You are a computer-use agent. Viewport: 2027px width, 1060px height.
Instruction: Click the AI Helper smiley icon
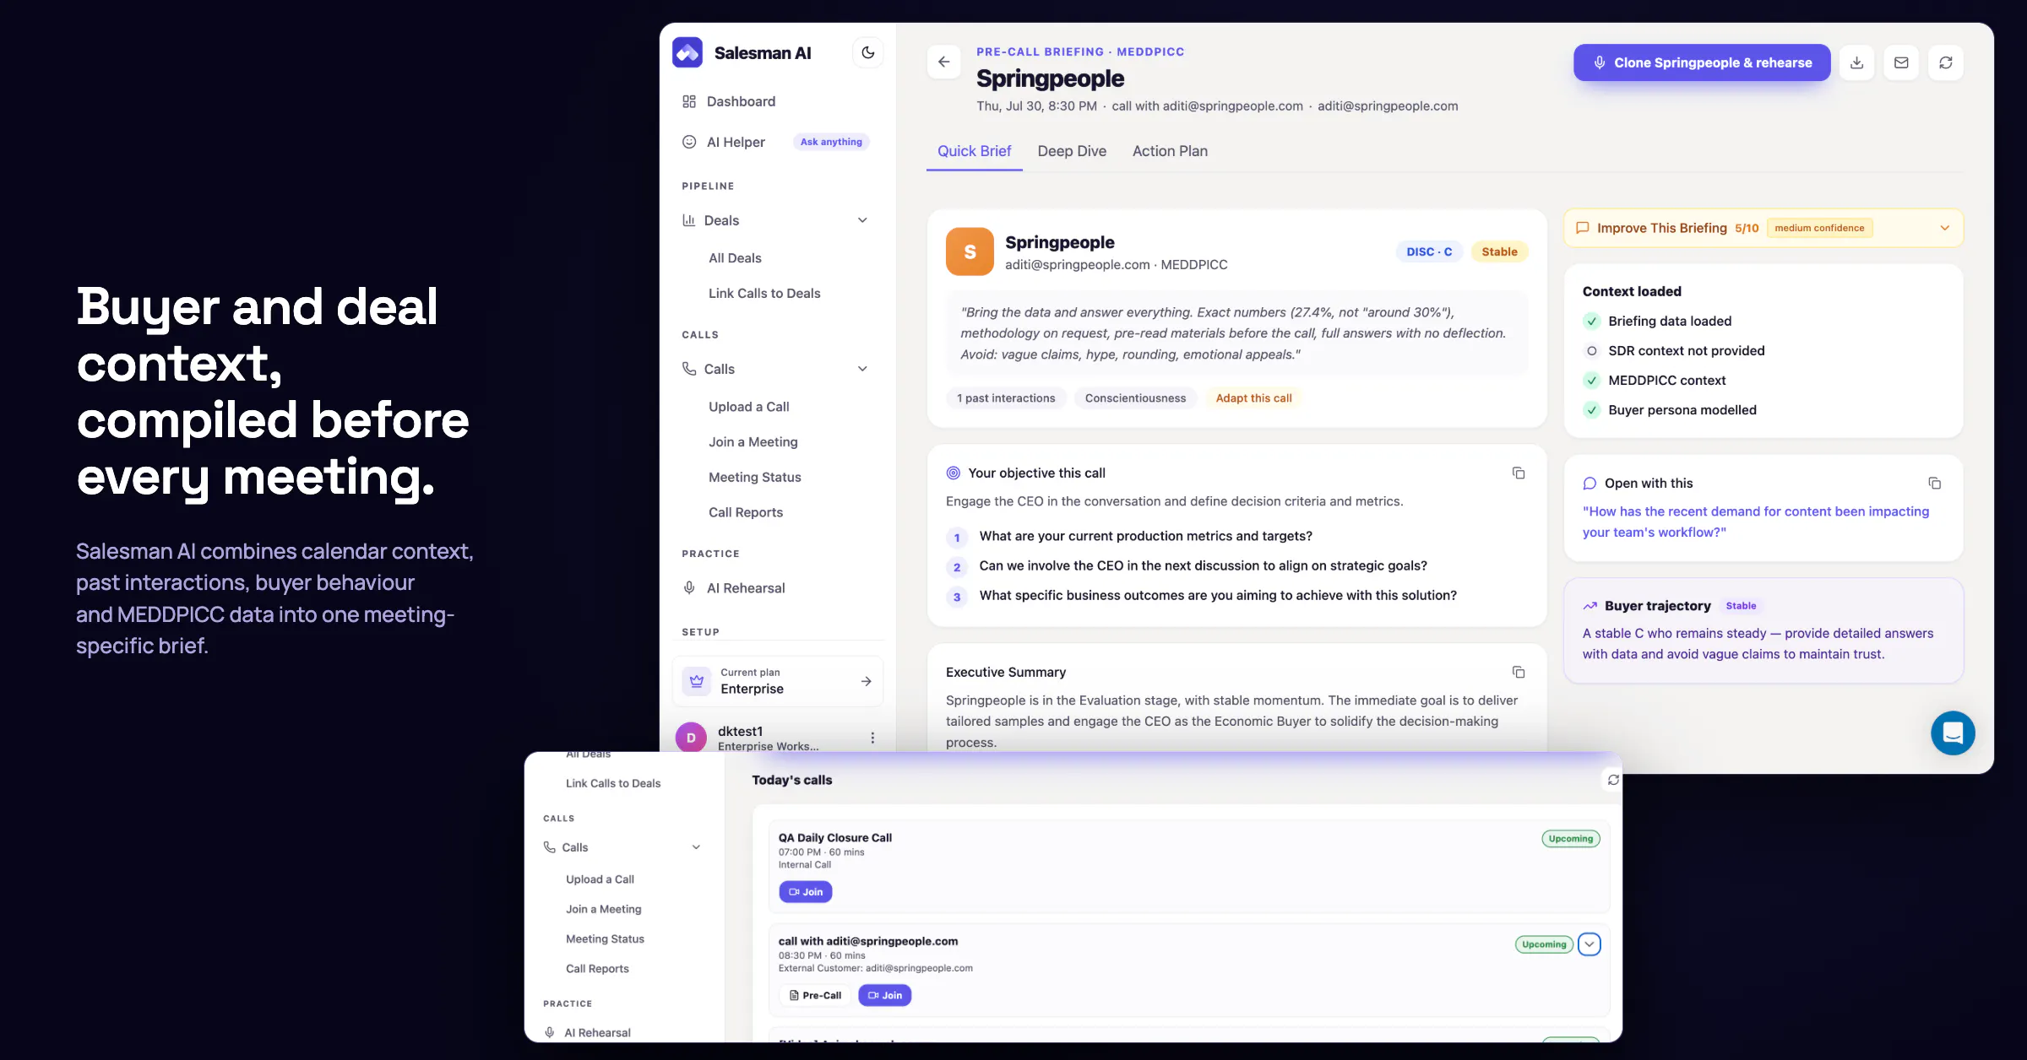tap(689, 142)
